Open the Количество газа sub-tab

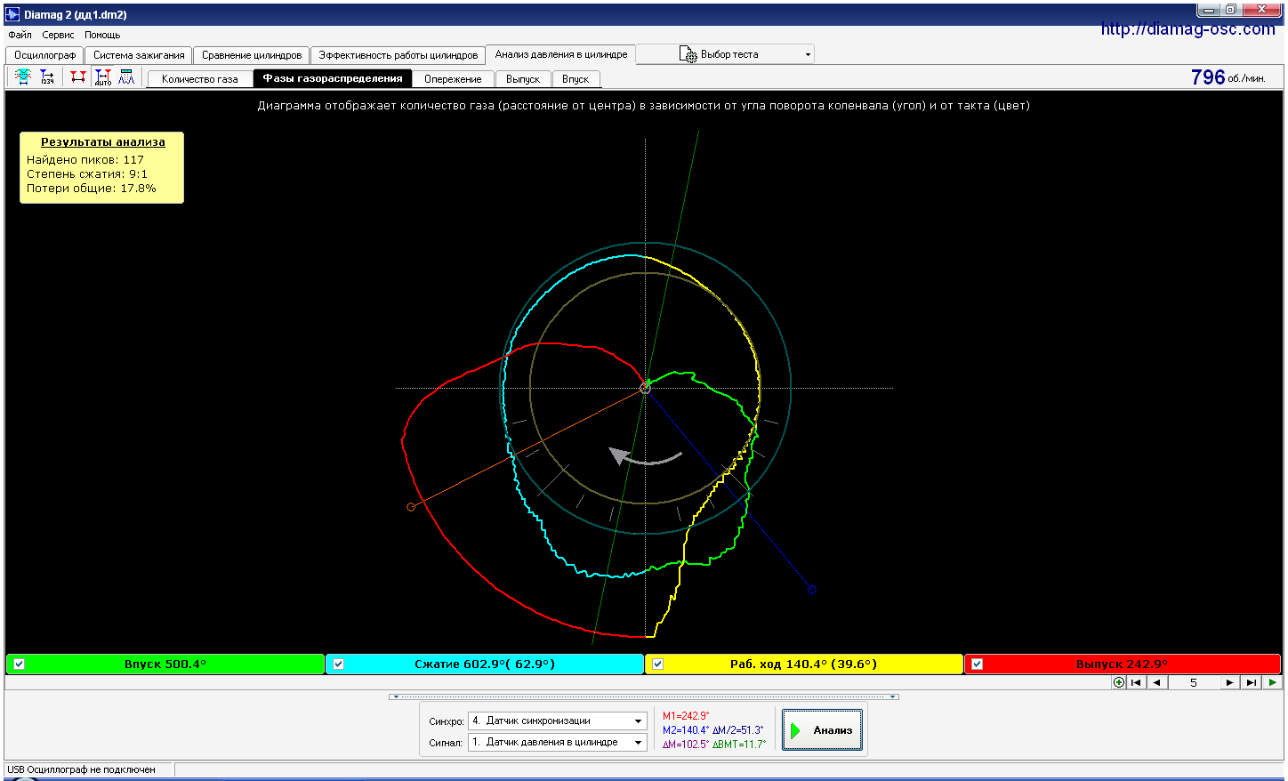click(200, 79)
